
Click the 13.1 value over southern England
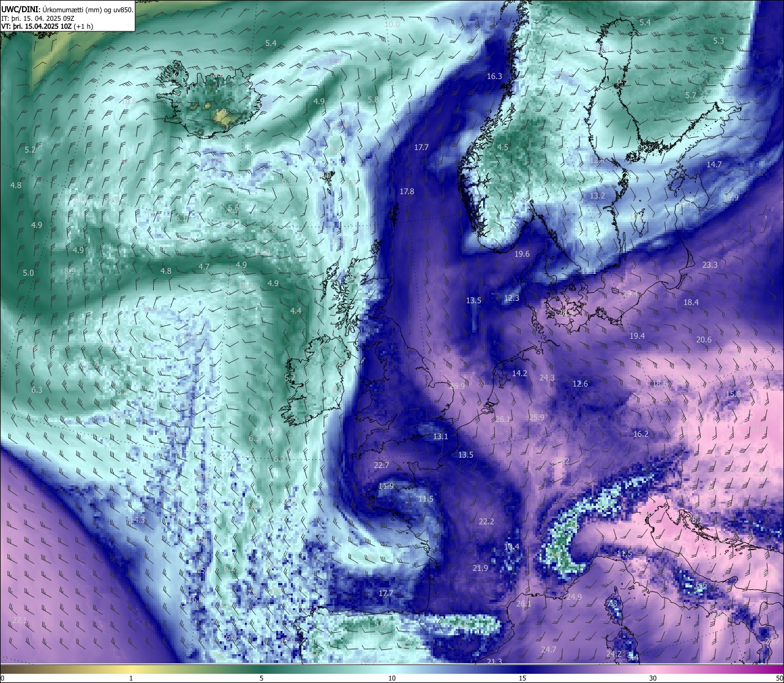pyautogui.click(x=440, y=437)
